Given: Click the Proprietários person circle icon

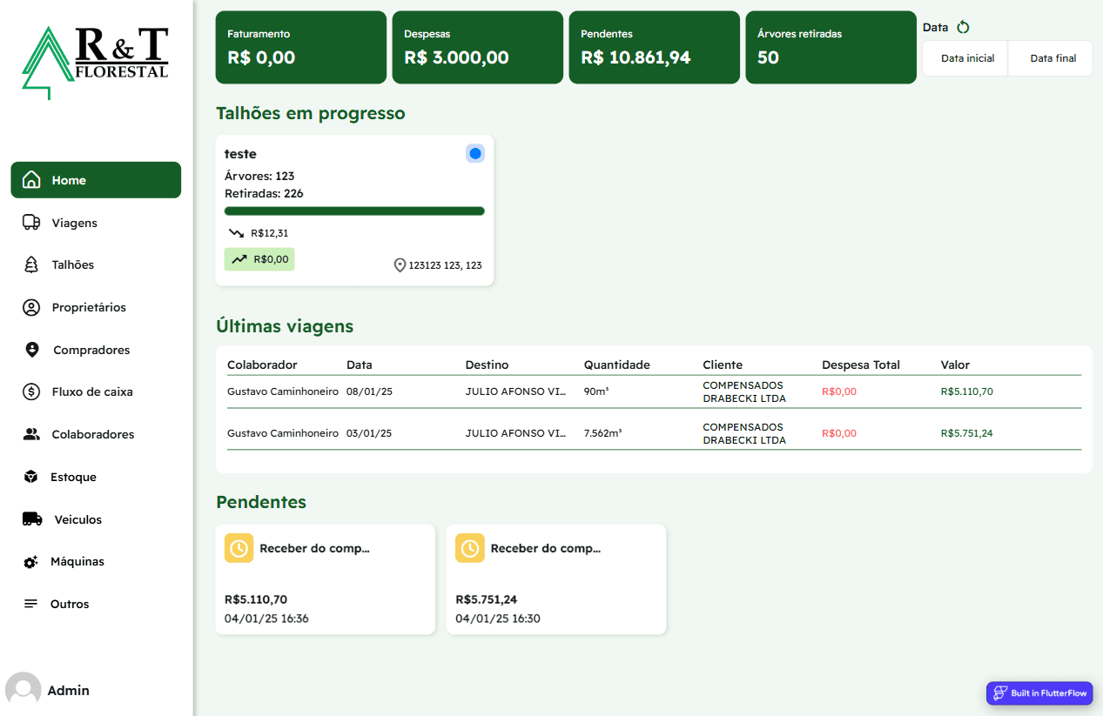Looking at the screenshot, I should (x=31, y=307).
